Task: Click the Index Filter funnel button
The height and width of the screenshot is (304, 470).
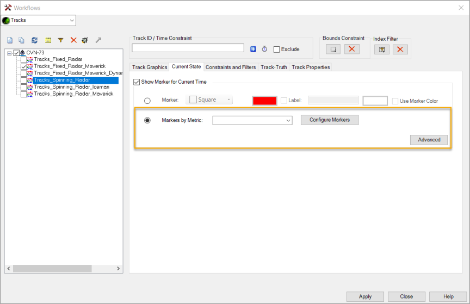Action: click(x=381, y=49)
